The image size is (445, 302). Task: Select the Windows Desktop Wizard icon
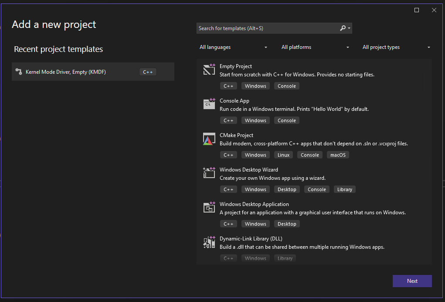pyautogui.click(x=209, y=173)
